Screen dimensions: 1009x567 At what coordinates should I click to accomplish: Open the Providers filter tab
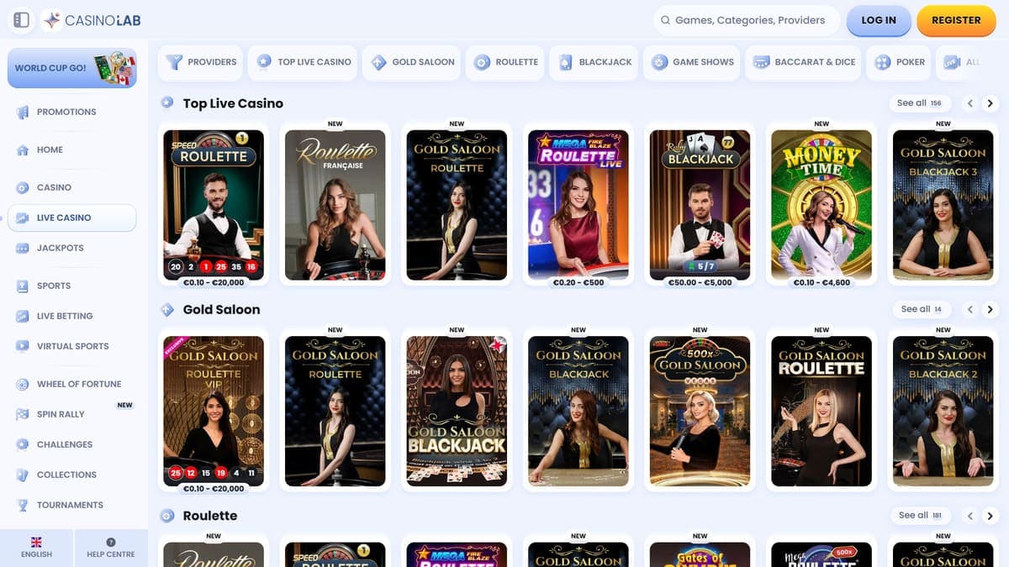201,62
